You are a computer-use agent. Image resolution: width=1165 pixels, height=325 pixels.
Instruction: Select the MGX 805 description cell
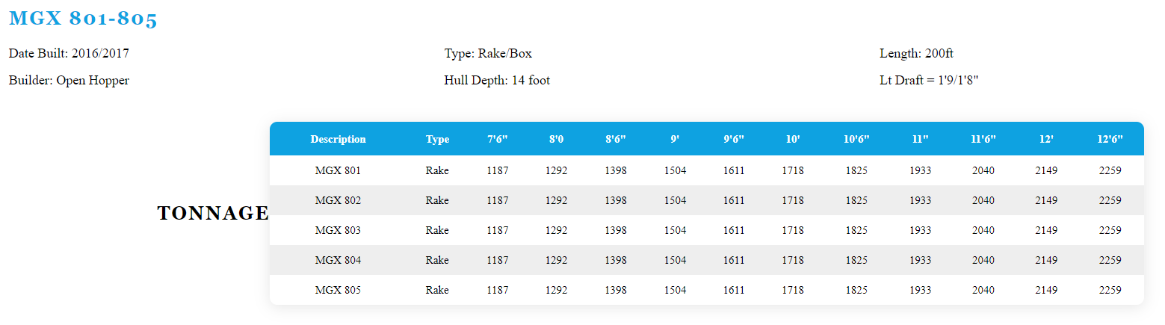338,290
